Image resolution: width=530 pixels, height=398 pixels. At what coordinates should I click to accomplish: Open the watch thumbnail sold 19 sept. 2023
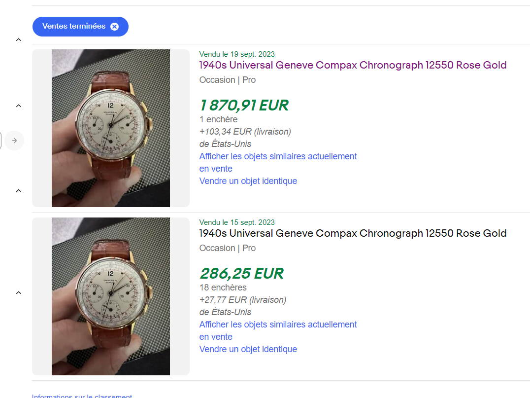coord(111,128)
